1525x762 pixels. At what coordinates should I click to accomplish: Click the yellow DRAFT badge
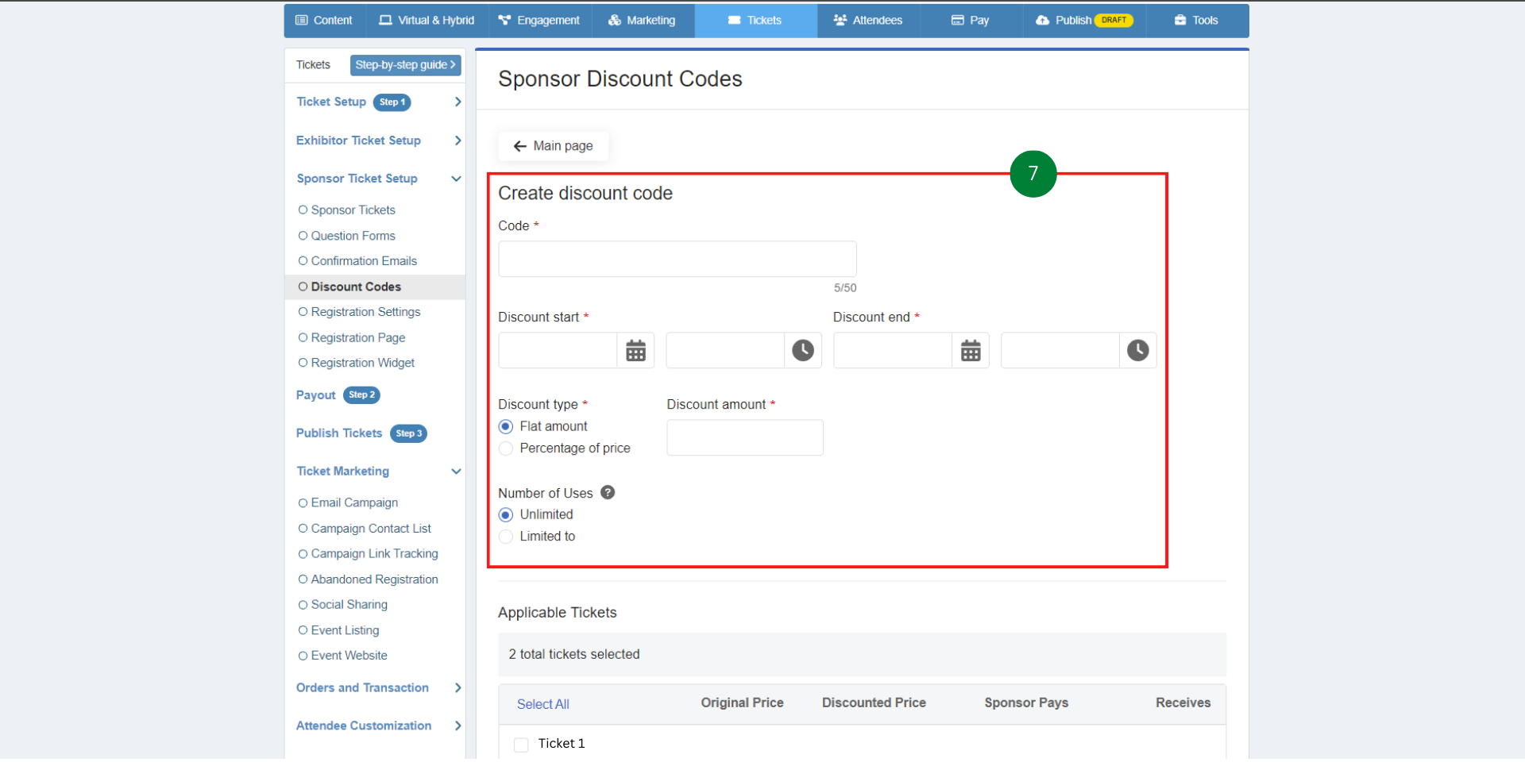tap(1114, 21)
